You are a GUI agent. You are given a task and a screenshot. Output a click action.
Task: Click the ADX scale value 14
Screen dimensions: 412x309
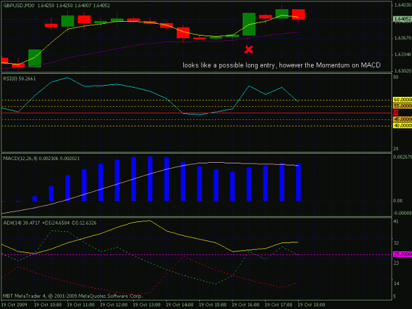(396, 283)
